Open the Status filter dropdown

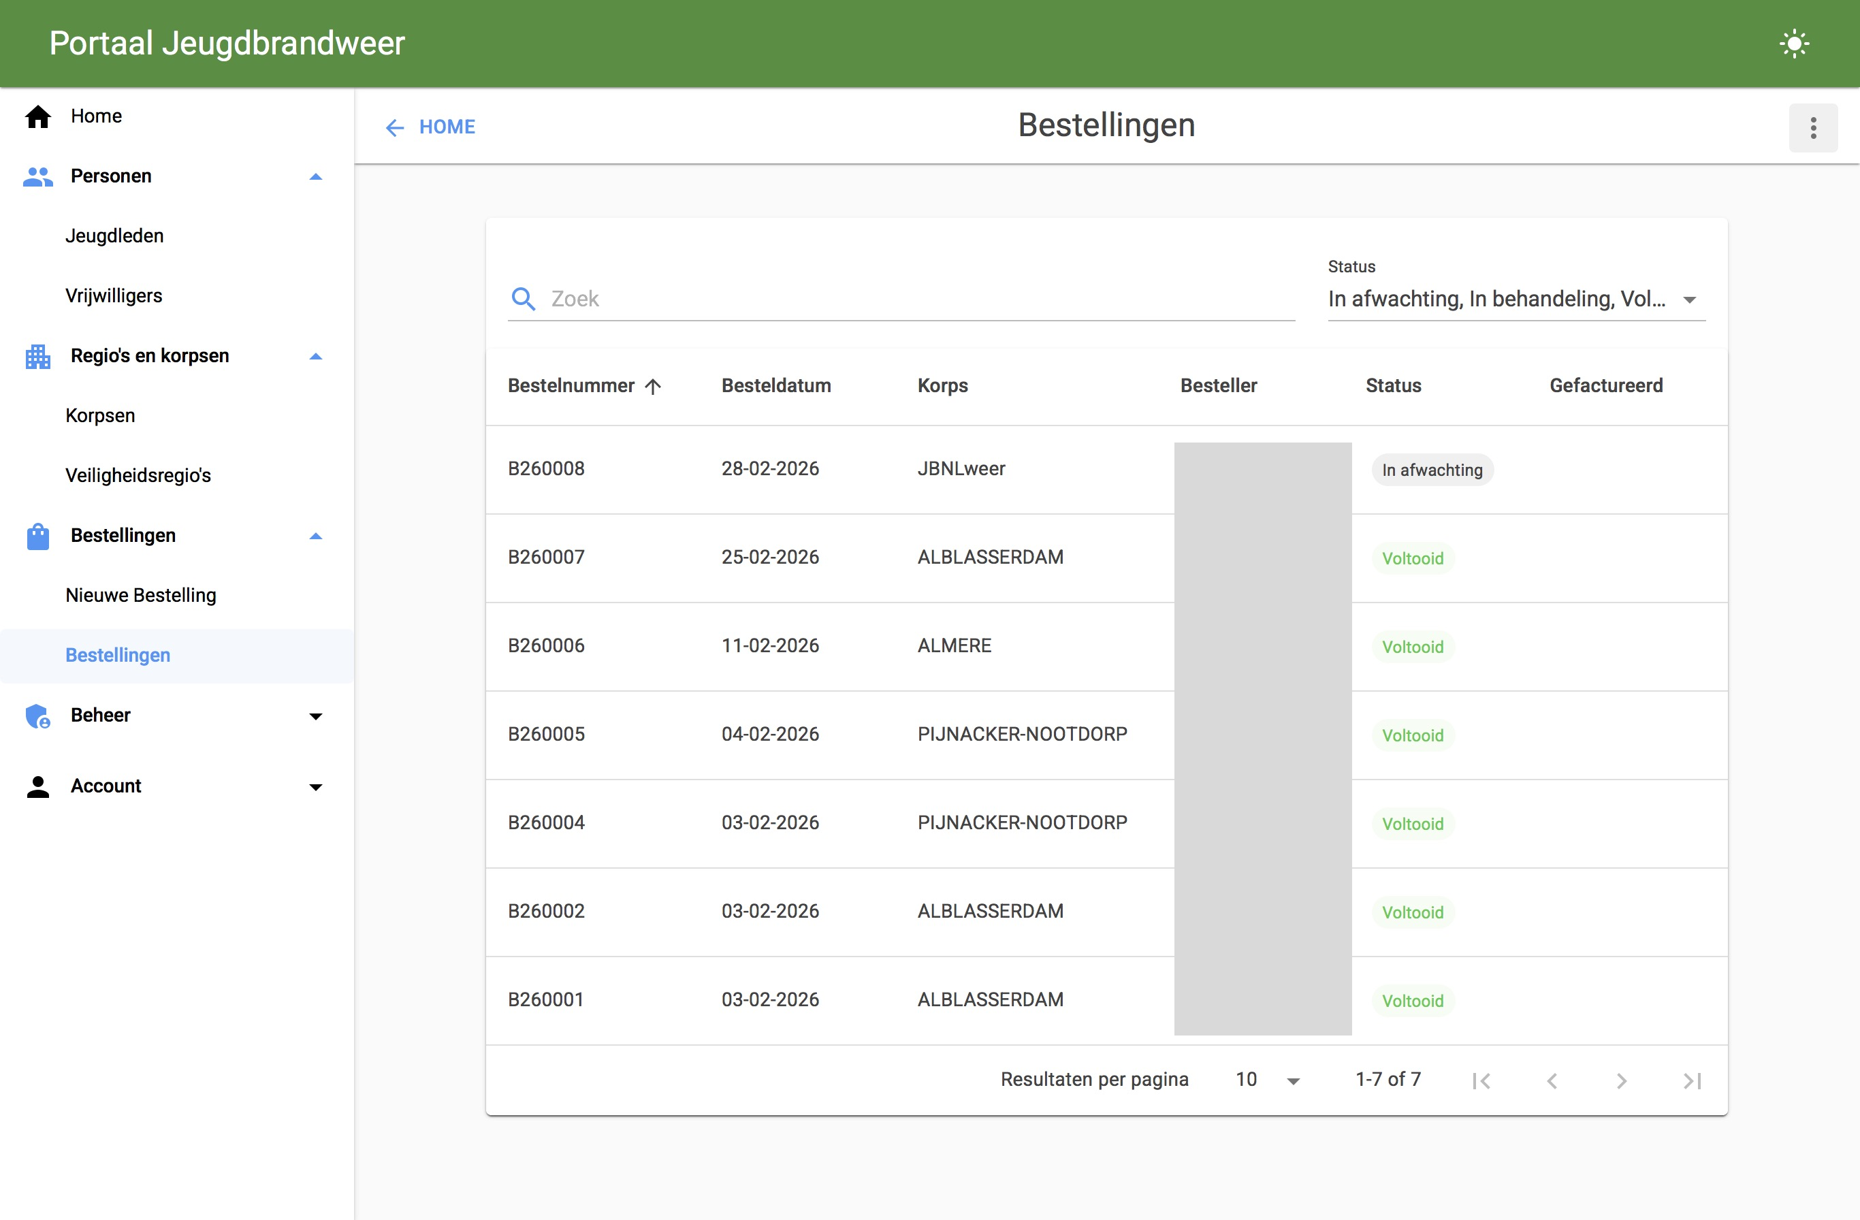(x=1516, y=300)
